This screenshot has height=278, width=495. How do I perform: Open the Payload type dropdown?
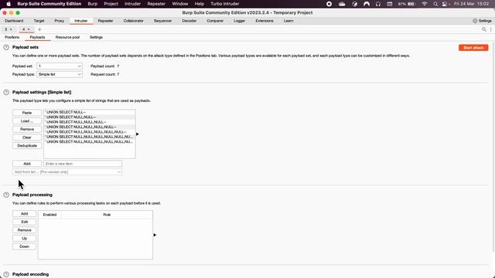point(60,74)
